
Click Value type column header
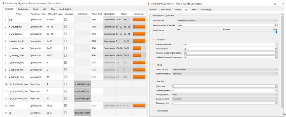click(x=97, y=14)
